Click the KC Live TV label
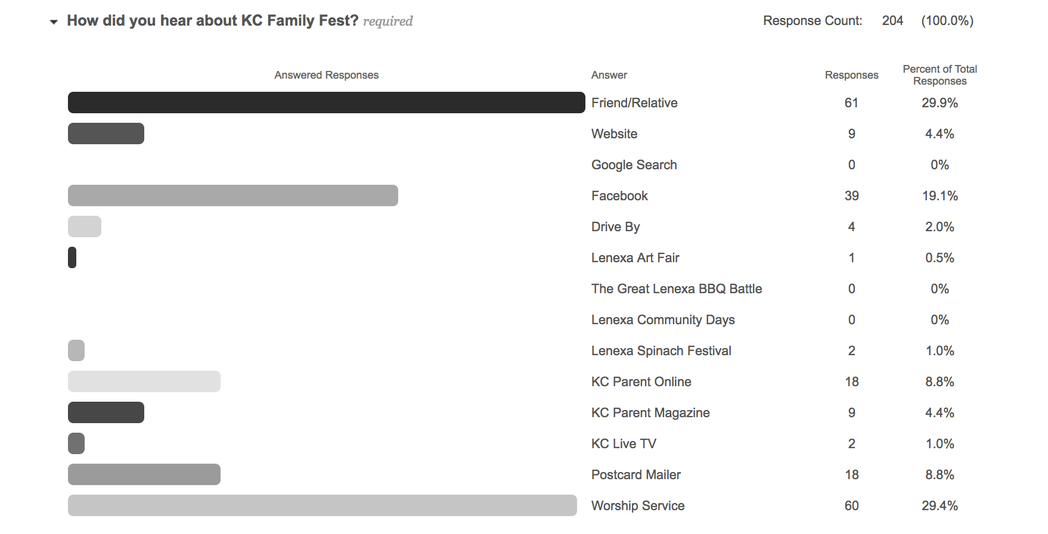 click(624, 444)
